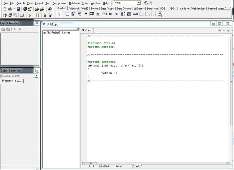Select the GroupBox component icon
This screenshot has width=234, height=170.
(x=141, y=14)
